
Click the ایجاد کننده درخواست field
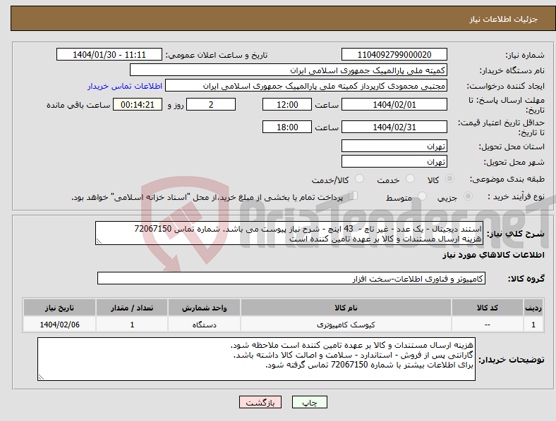pyautogui.click(x=306, y=86)
